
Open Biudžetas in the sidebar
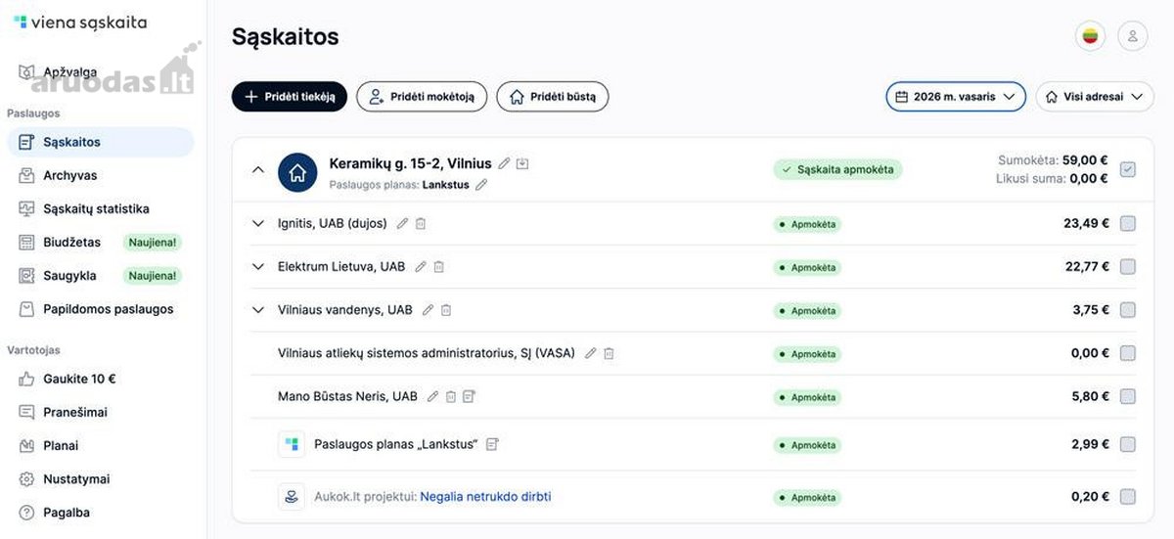pos(100,242)
